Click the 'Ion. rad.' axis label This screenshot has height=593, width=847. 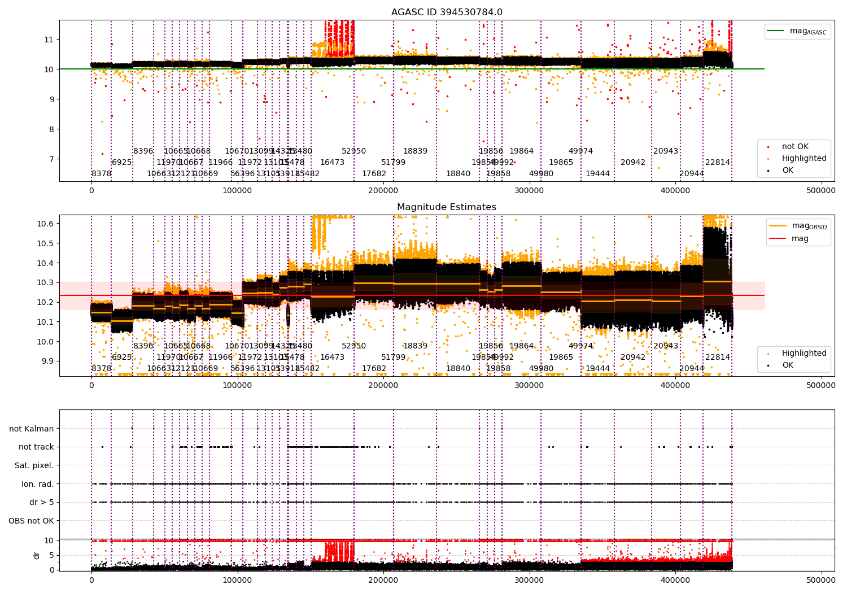[38, 485]
